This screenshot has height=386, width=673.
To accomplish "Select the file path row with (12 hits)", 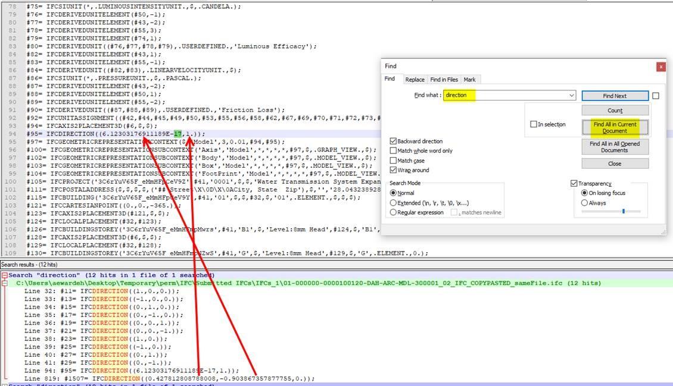I will [309, 283].
